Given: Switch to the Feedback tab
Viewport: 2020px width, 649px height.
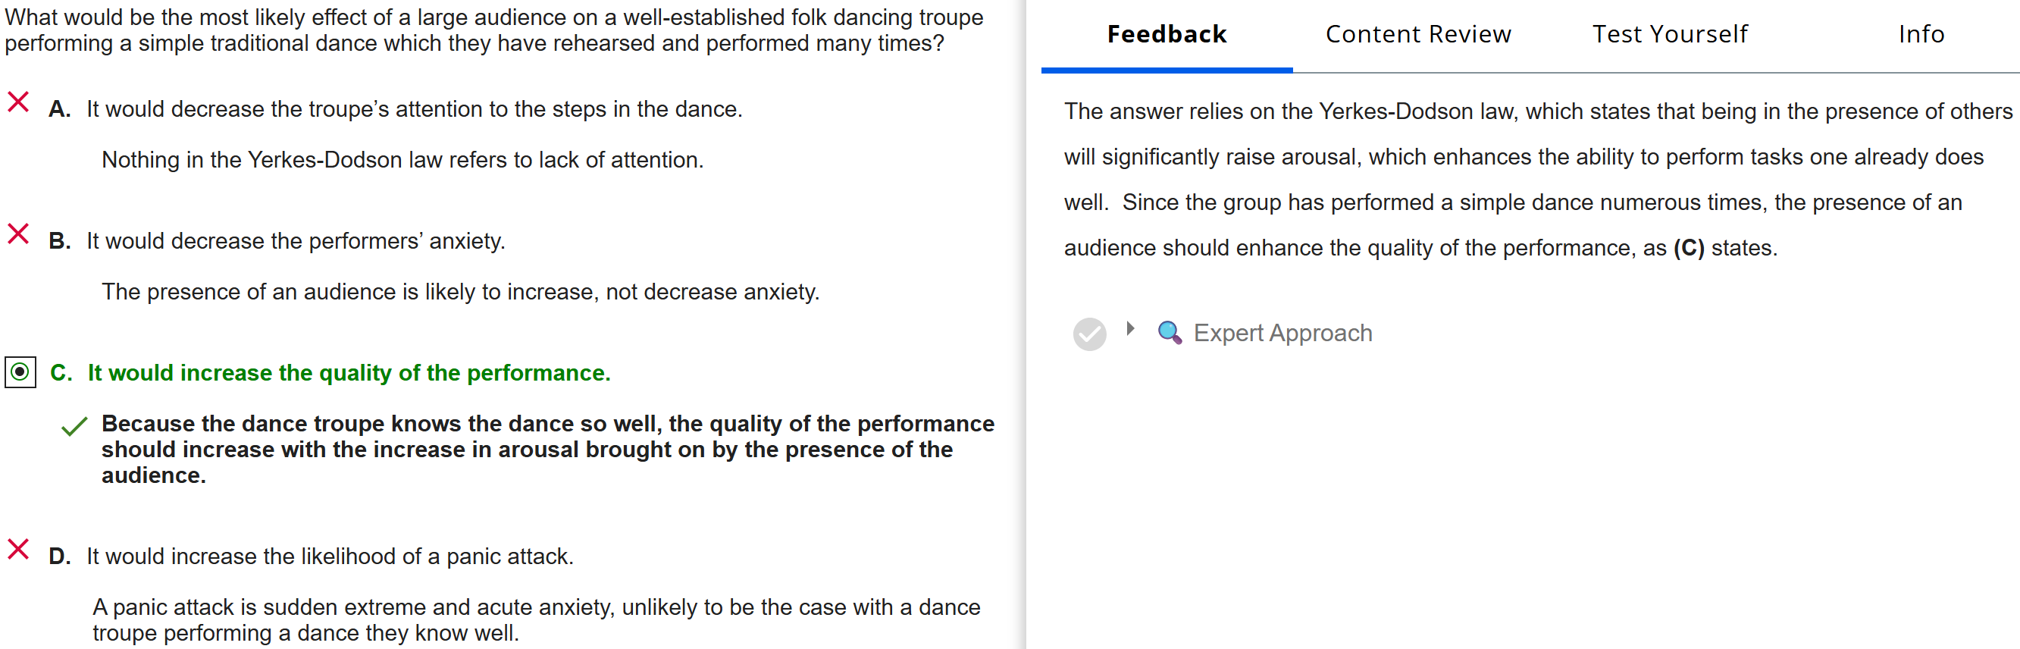Looking at the screenshot, I should (1166, 35).
